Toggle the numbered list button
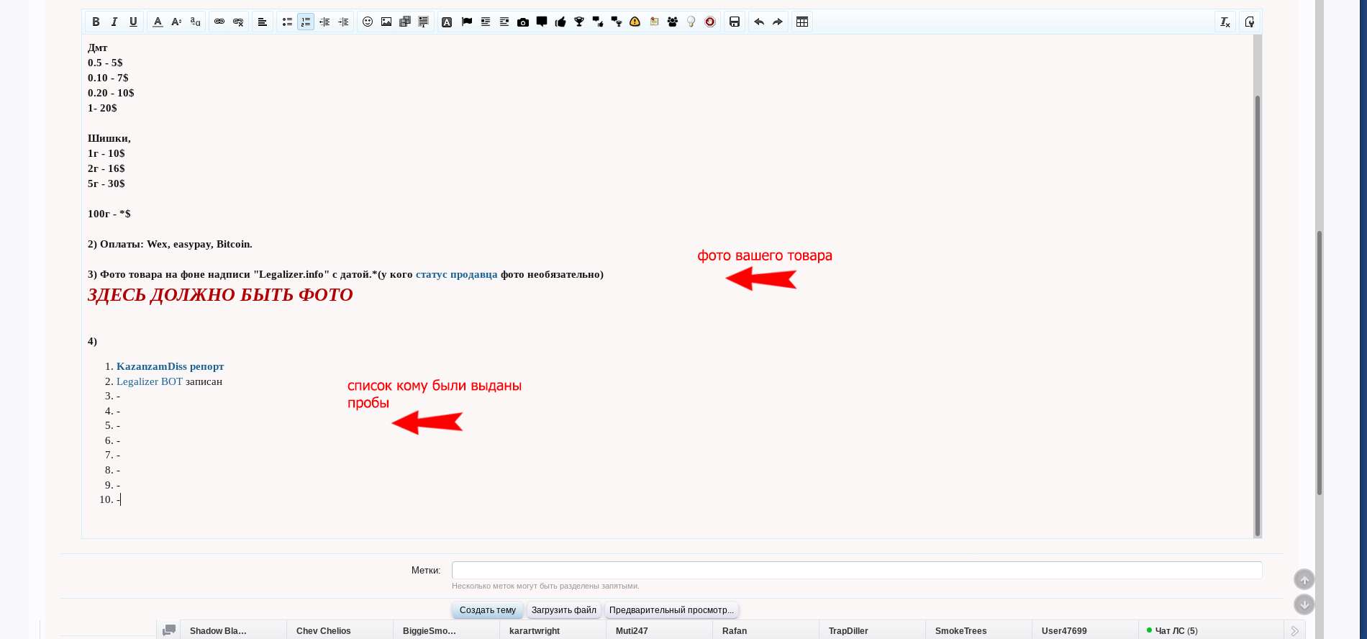 [x=306, y=22]
